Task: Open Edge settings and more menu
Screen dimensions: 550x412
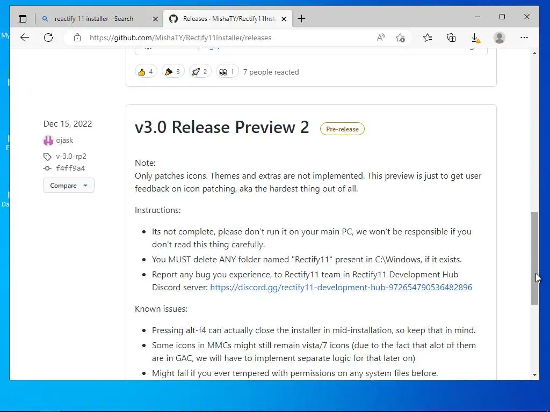Action: click(x=524, y=38)
